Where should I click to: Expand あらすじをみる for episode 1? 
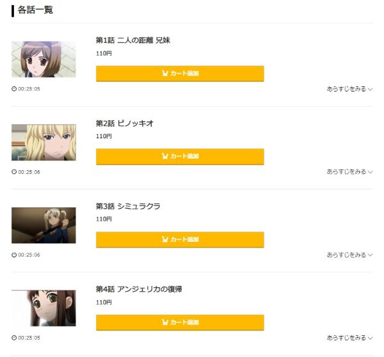point(349,89)
